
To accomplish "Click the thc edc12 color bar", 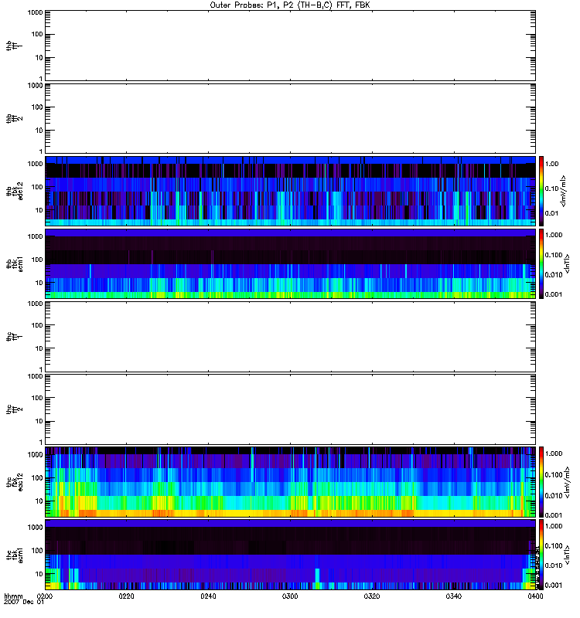I will tap(543, 481).
